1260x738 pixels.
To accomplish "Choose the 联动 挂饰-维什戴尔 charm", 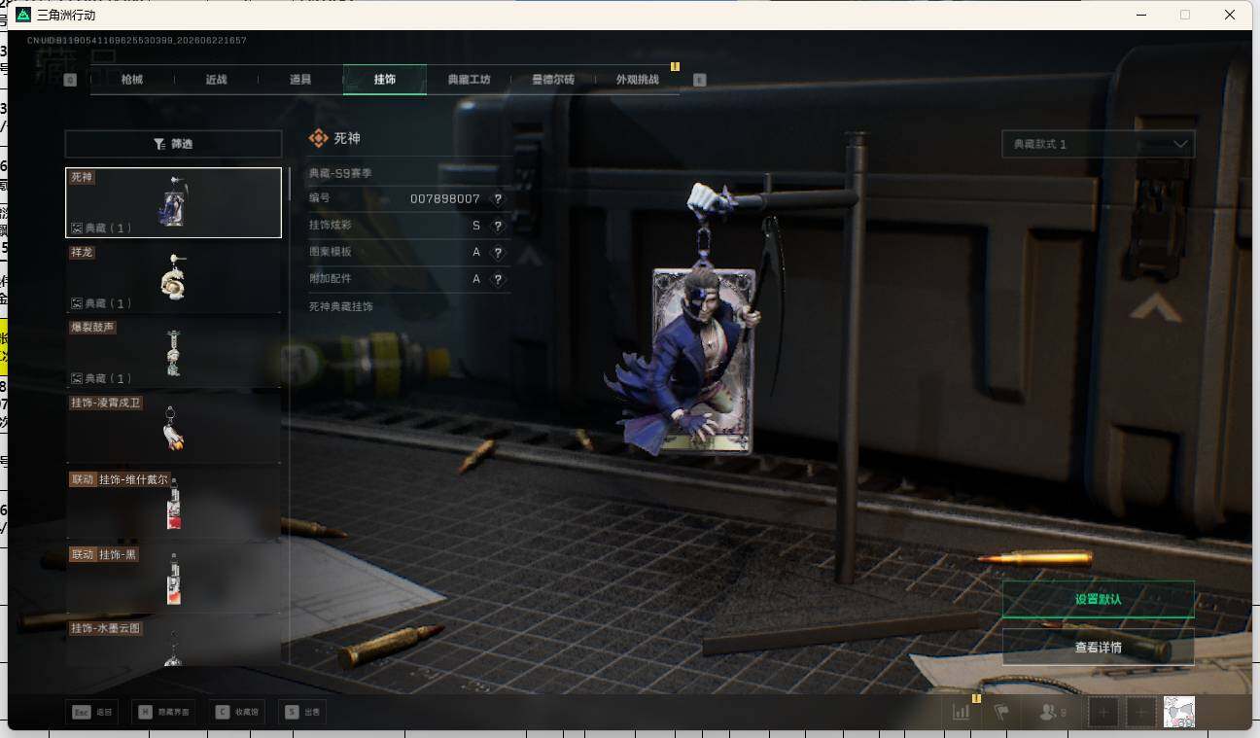I will (x=173, y=503).
